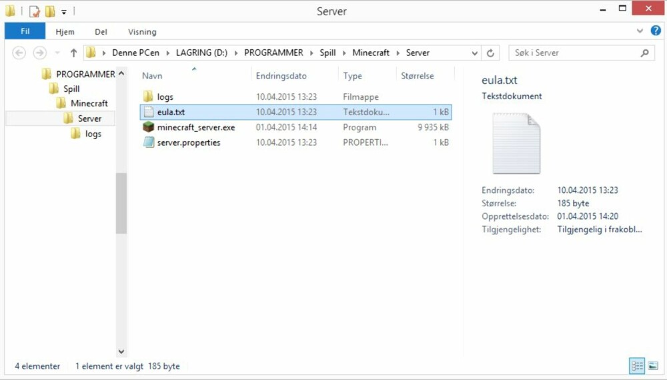The height and width of the screenshot is (380, 667).
Task: Click the New folder quick access icon
Action: (50, 11)
